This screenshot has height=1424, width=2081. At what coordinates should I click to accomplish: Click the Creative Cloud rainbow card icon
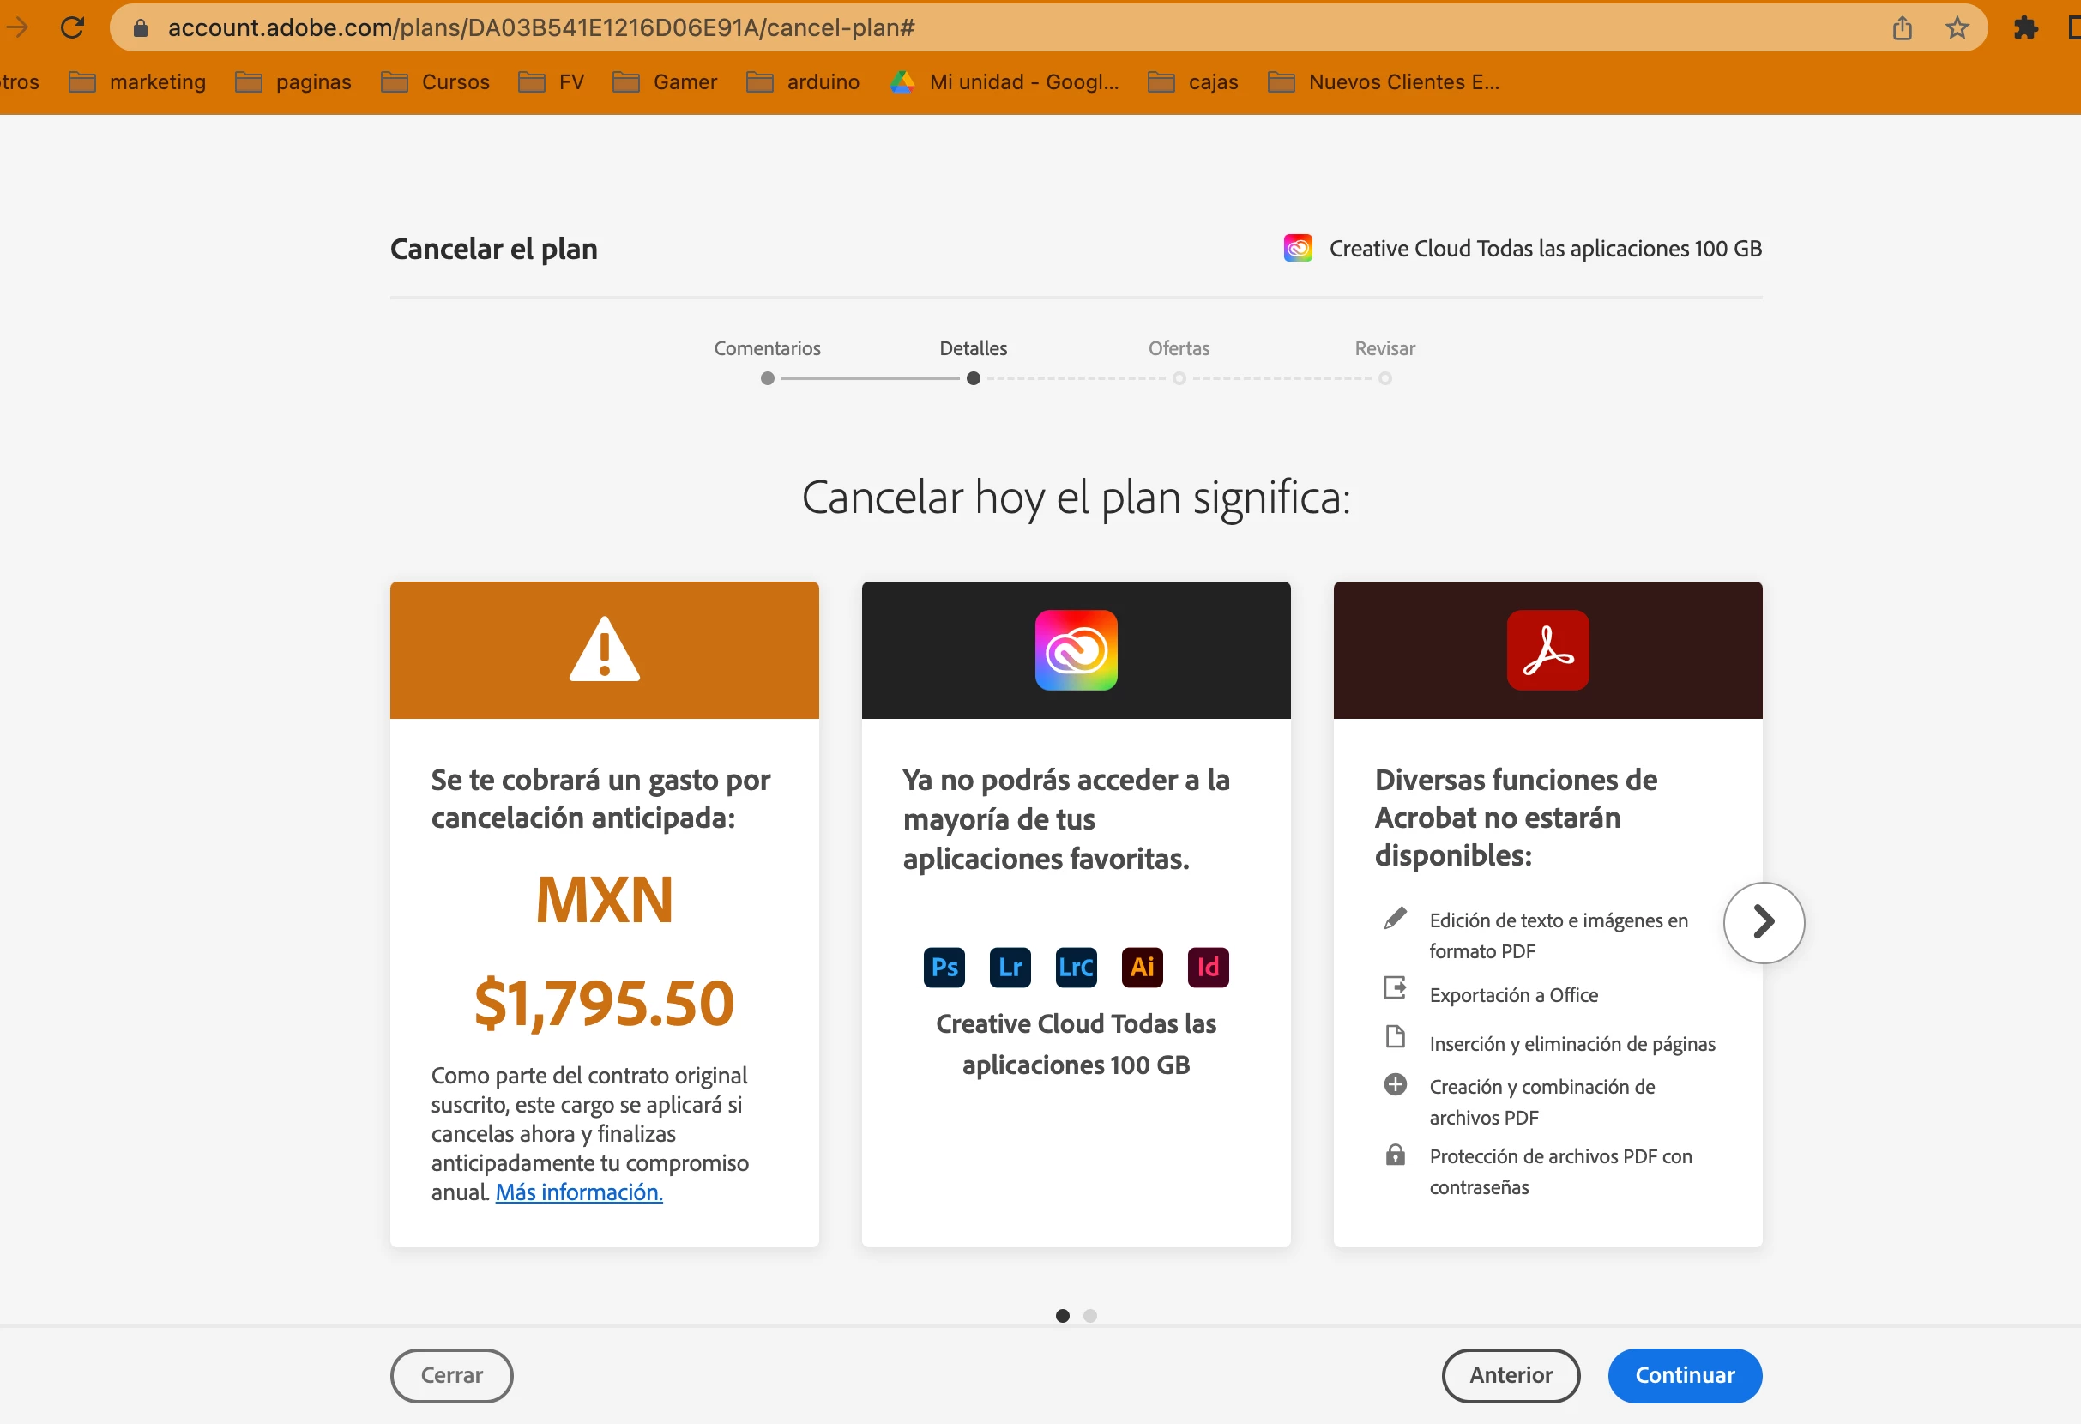[1076, 650]
